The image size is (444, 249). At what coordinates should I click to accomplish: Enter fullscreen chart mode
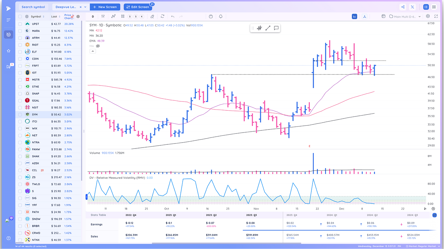[x=436, y=16]
